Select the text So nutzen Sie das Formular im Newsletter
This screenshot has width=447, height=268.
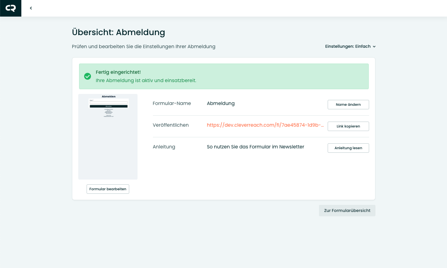tap(255, 147)
